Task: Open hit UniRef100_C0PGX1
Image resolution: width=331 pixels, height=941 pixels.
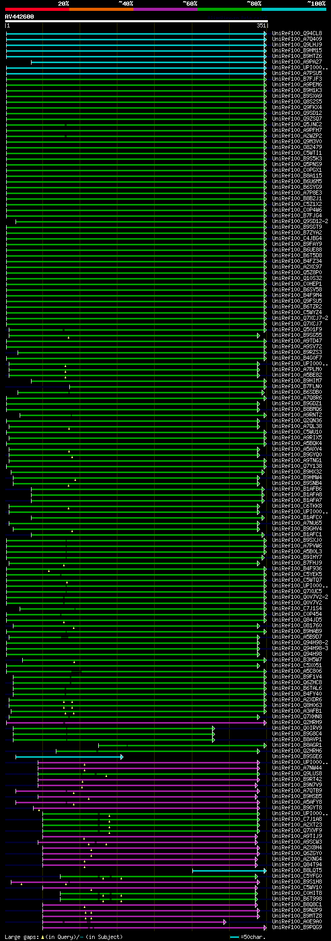Action: coord(297,170)
